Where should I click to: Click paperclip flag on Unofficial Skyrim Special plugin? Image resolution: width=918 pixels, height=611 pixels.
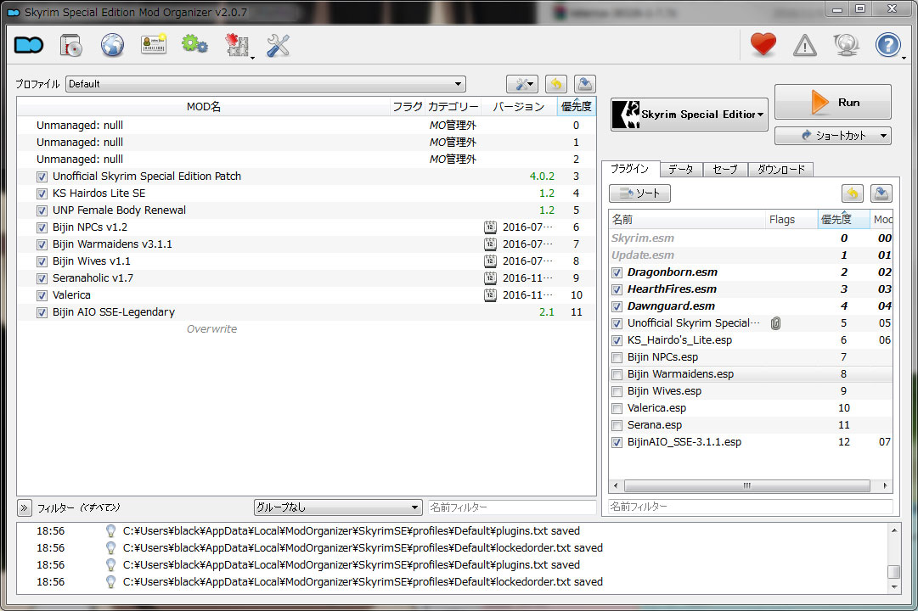775,323
